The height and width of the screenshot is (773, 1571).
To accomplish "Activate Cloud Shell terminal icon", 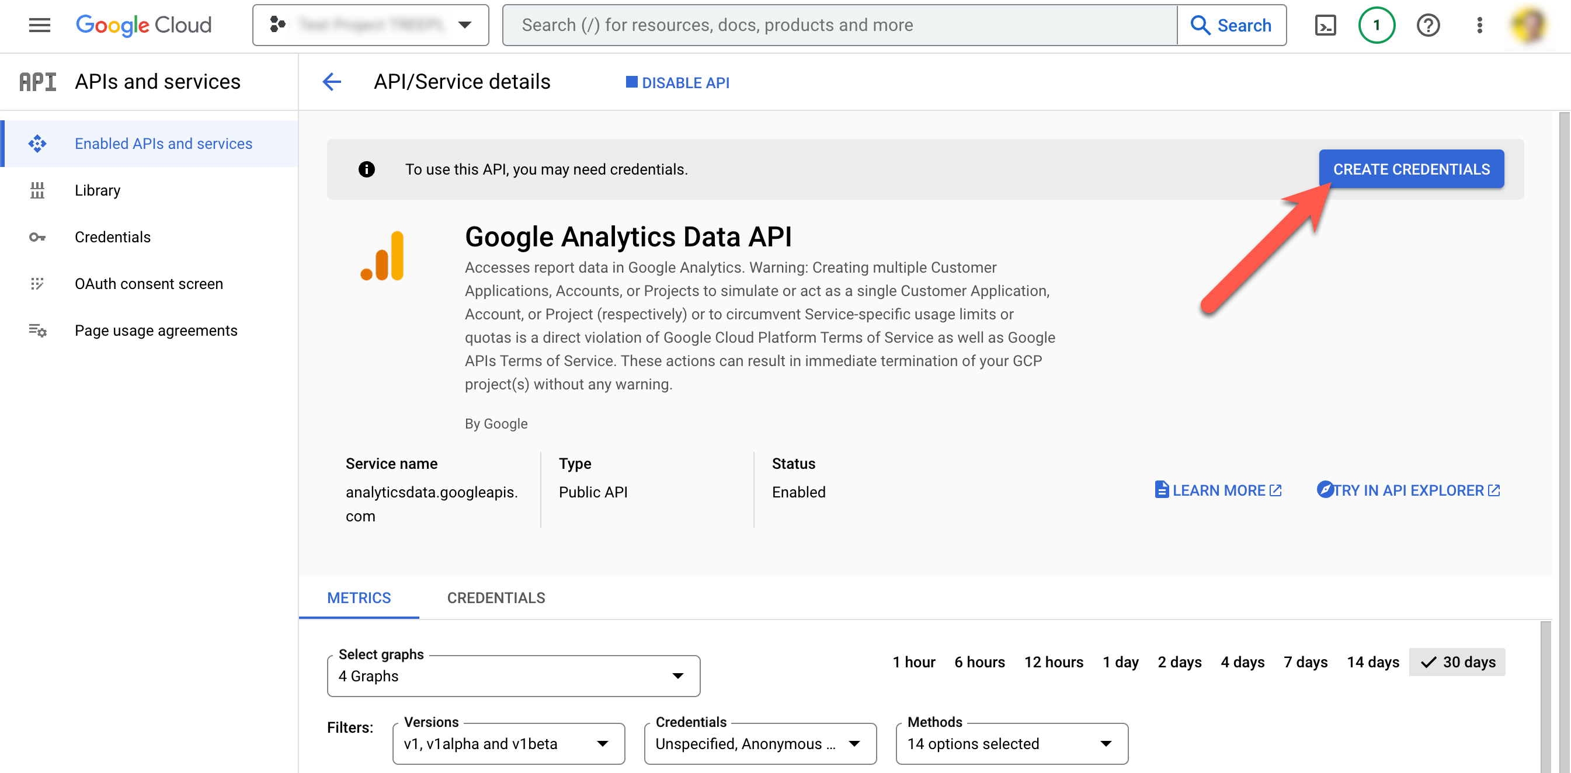I will (1325, 25).
